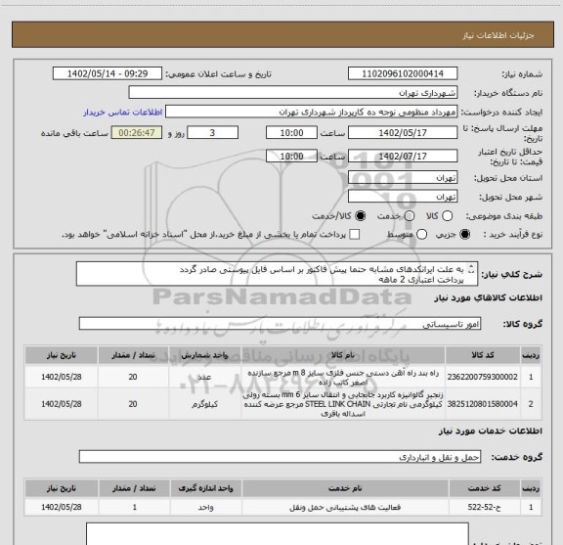This screenshot has width=563, height=545.
Task: Click the کد خدمت column header
Action: coord(484,488)
